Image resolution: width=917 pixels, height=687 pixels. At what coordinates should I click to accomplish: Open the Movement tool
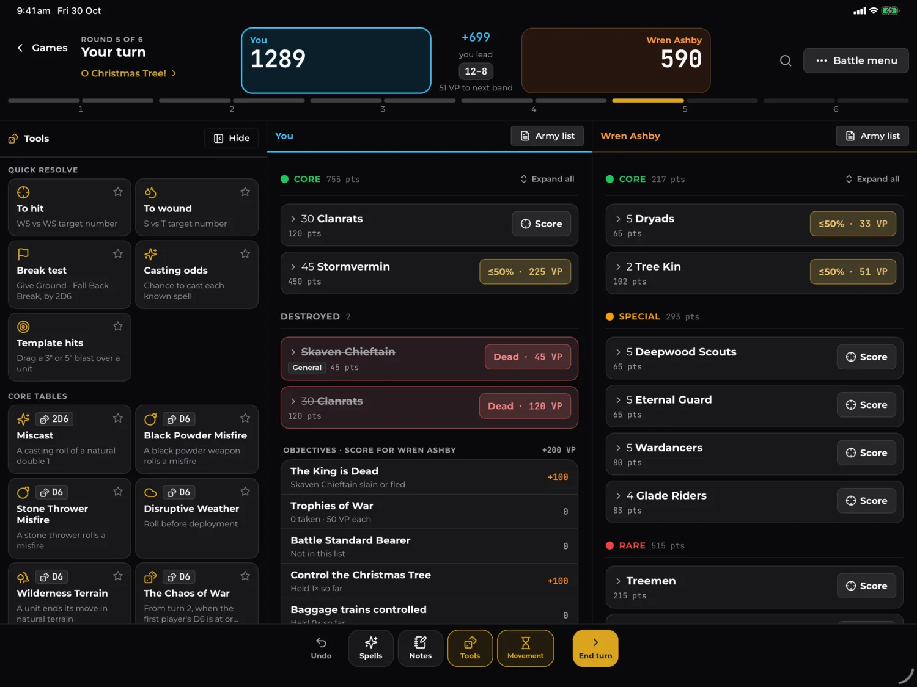[x=526, y=649]
